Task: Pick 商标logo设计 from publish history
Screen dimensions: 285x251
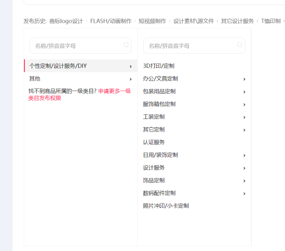Action: point(66,21)
